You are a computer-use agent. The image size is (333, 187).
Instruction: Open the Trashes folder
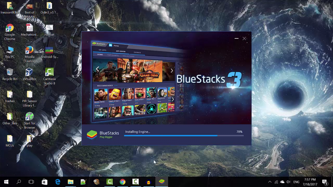pos(10,97)
